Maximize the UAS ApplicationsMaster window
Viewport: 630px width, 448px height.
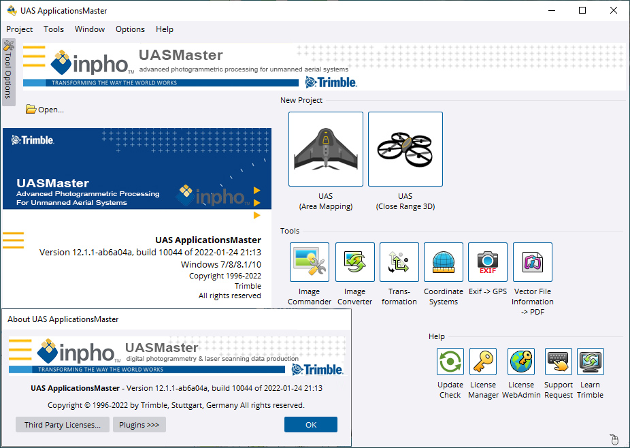tap(582, 10)
